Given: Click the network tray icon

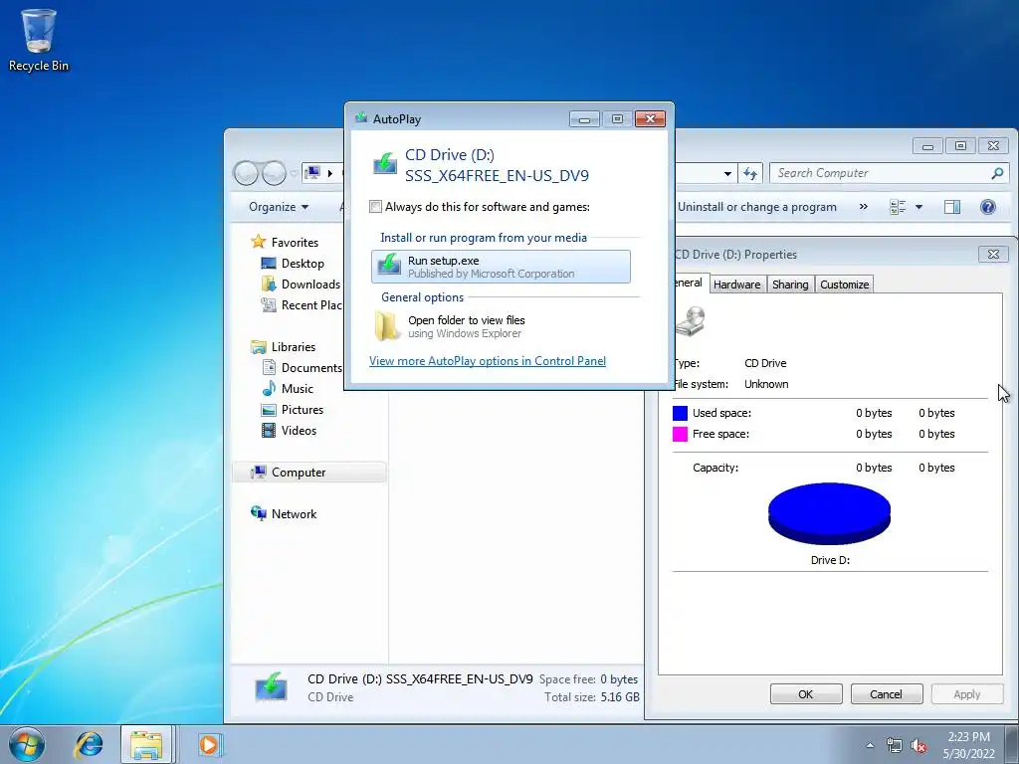Looking at the screenshot, I should pos(895,745).
